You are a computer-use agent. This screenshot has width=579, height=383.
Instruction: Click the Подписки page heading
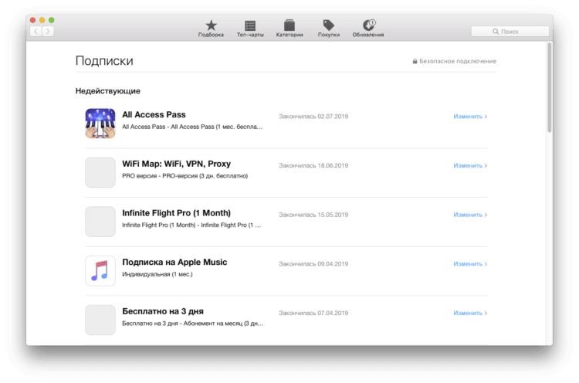coord(104,60)
